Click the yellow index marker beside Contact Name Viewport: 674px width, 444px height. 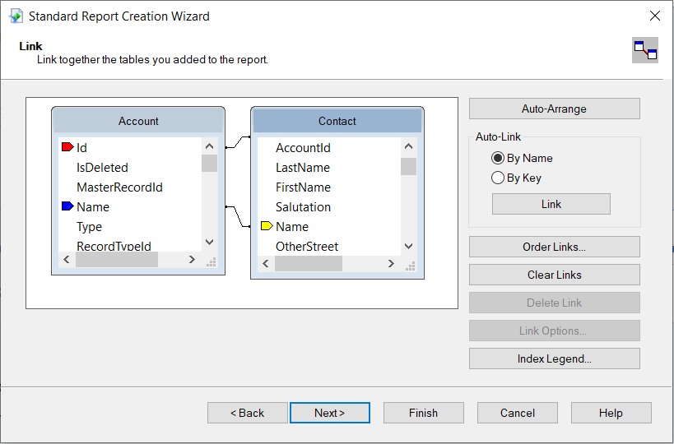267,226
